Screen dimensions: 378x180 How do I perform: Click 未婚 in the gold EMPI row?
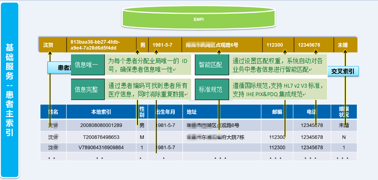(x=343, y=45)
